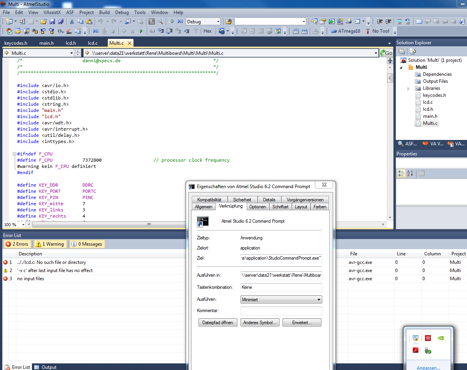The height and width of the screenshot is (370, 467).
Task: Click the Save All toolbar icon
Action: coord(61,21)
